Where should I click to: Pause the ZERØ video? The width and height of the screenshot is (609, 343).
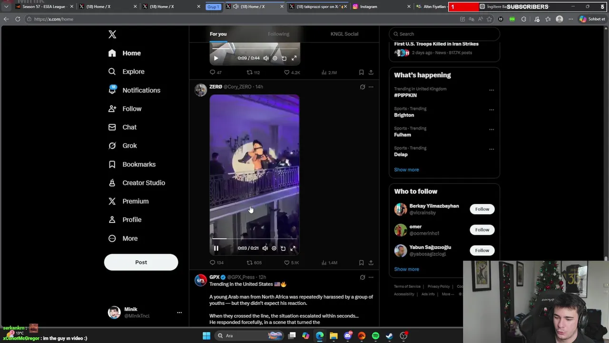point(216,248)
